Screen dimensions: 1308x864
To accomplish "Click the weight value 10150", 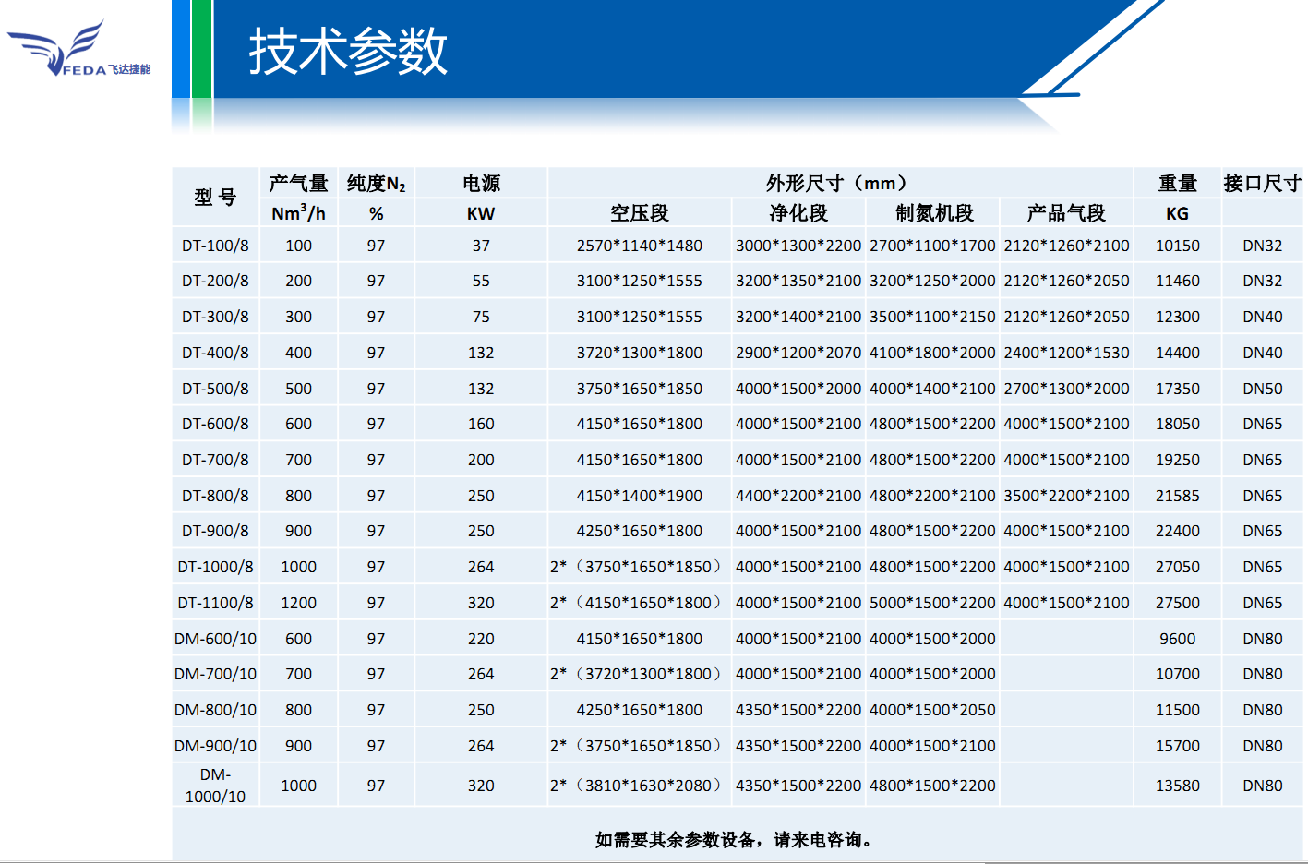I will (x=1177, y=246).
